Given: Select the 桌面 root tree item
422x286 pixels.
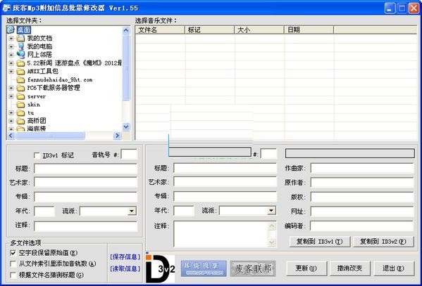Looking at the screenshot, I should pyautogui.click(x=24, y=30).
